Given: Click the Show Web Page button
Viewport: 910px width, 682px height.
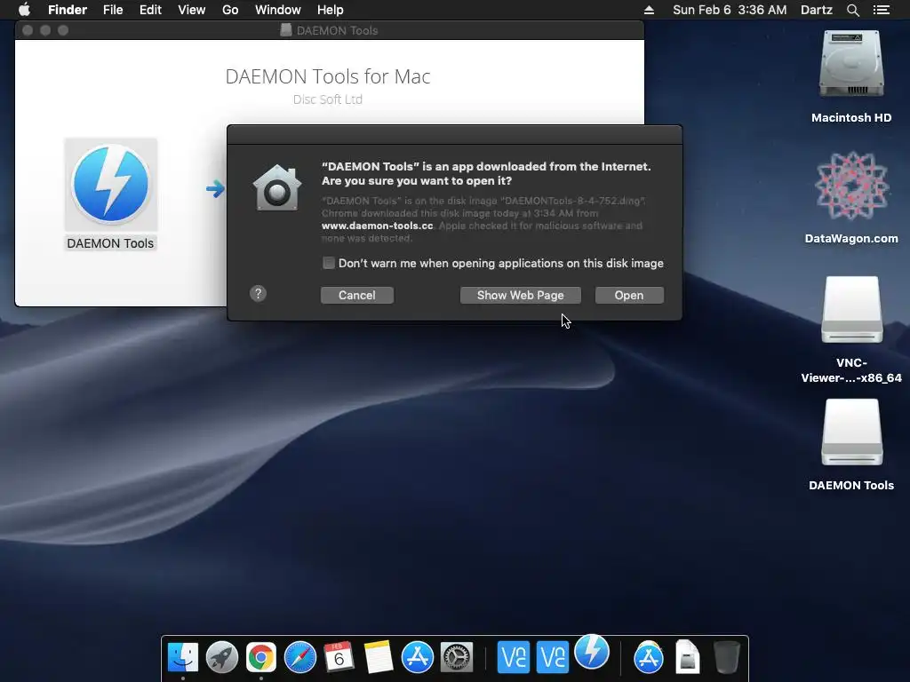Looking at the screenshot, I should (520, 295).
